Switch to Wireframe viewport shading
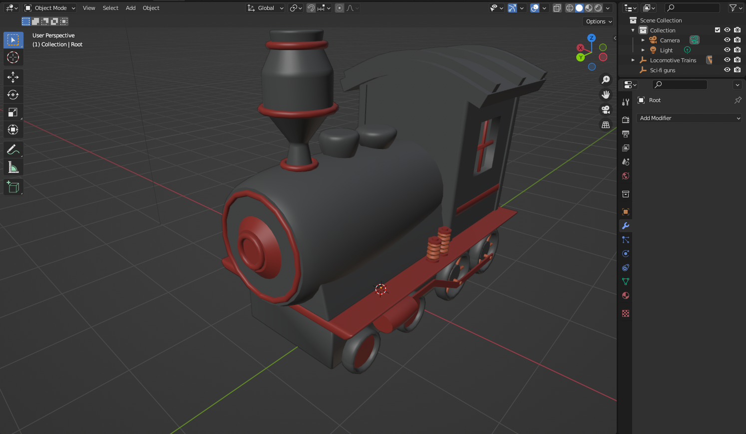The image size is (746, 434). point(570,8)
